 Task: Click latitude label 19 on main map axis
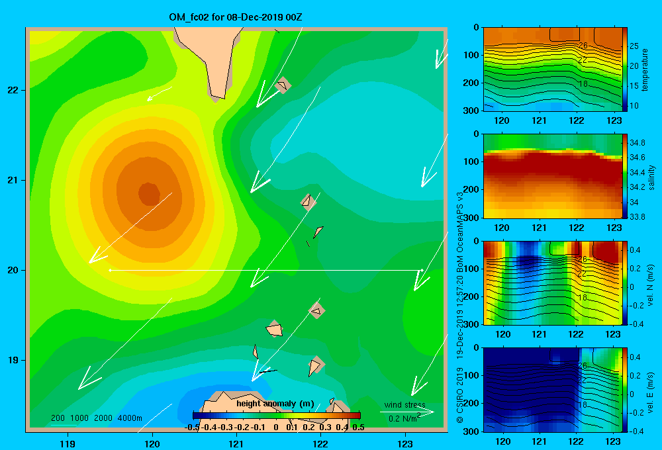point(13,360)
